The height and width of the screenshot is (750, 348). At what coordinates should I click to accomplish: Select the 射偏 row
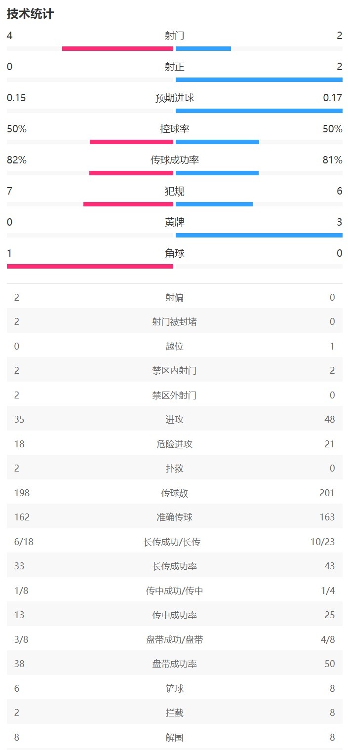pos(174,297)
